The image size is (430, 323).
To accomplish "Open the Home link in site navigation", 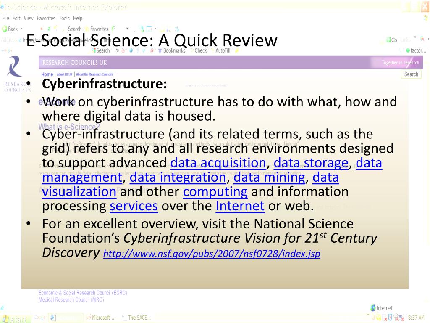I will pyautogui.click(x=47, y=74).
